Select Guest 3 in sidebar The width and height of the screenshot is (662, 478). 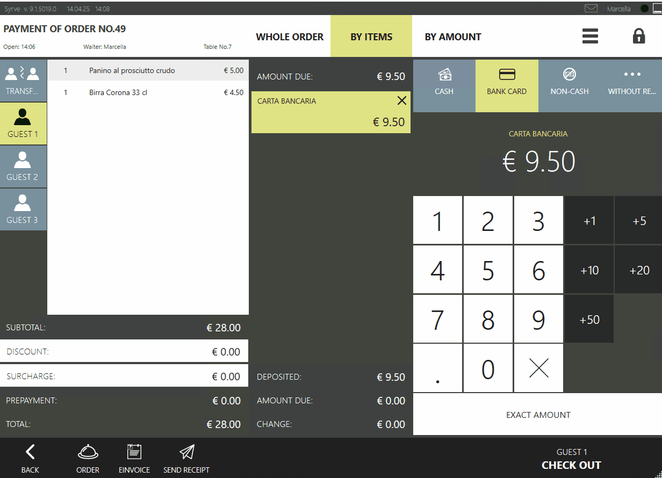tap(23, 209)
